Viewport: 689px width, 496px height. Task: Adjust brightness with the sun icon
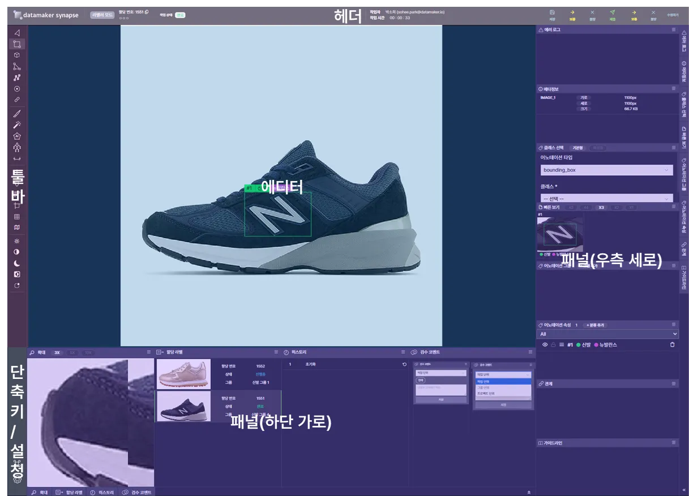[17, 241]
